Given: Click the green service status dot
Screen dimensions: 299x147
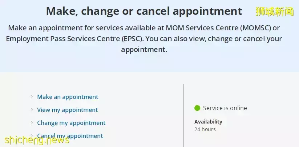Looking at the screenshot, I should point(197,108).
